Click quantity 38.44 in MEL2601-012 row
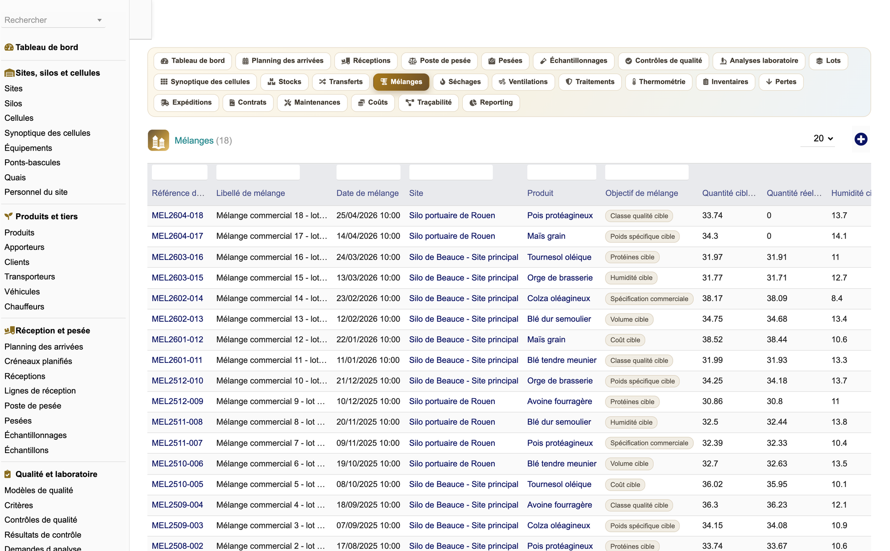Screen dimensions: 890x551 tap(777, 340)
